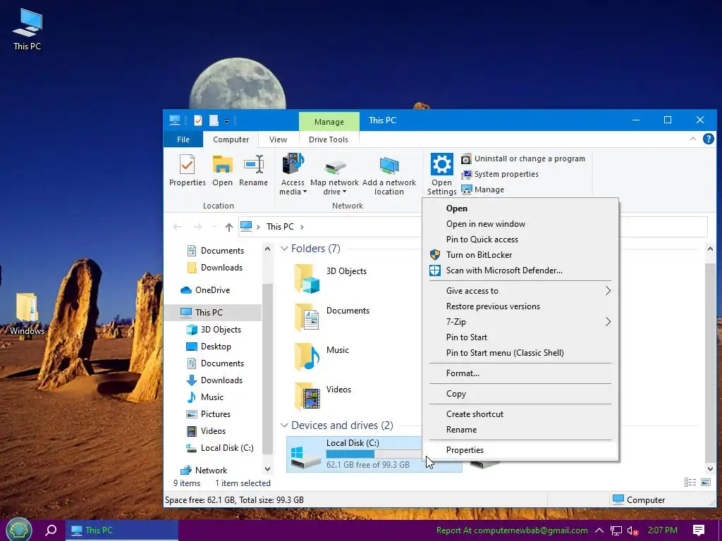Switch to Large icons view in status bar
Image resolution: width=722 pixels, height=541 pixels.
point(705,482)
